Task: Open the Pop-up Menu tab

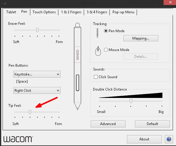Action: (x=123, y=12)
